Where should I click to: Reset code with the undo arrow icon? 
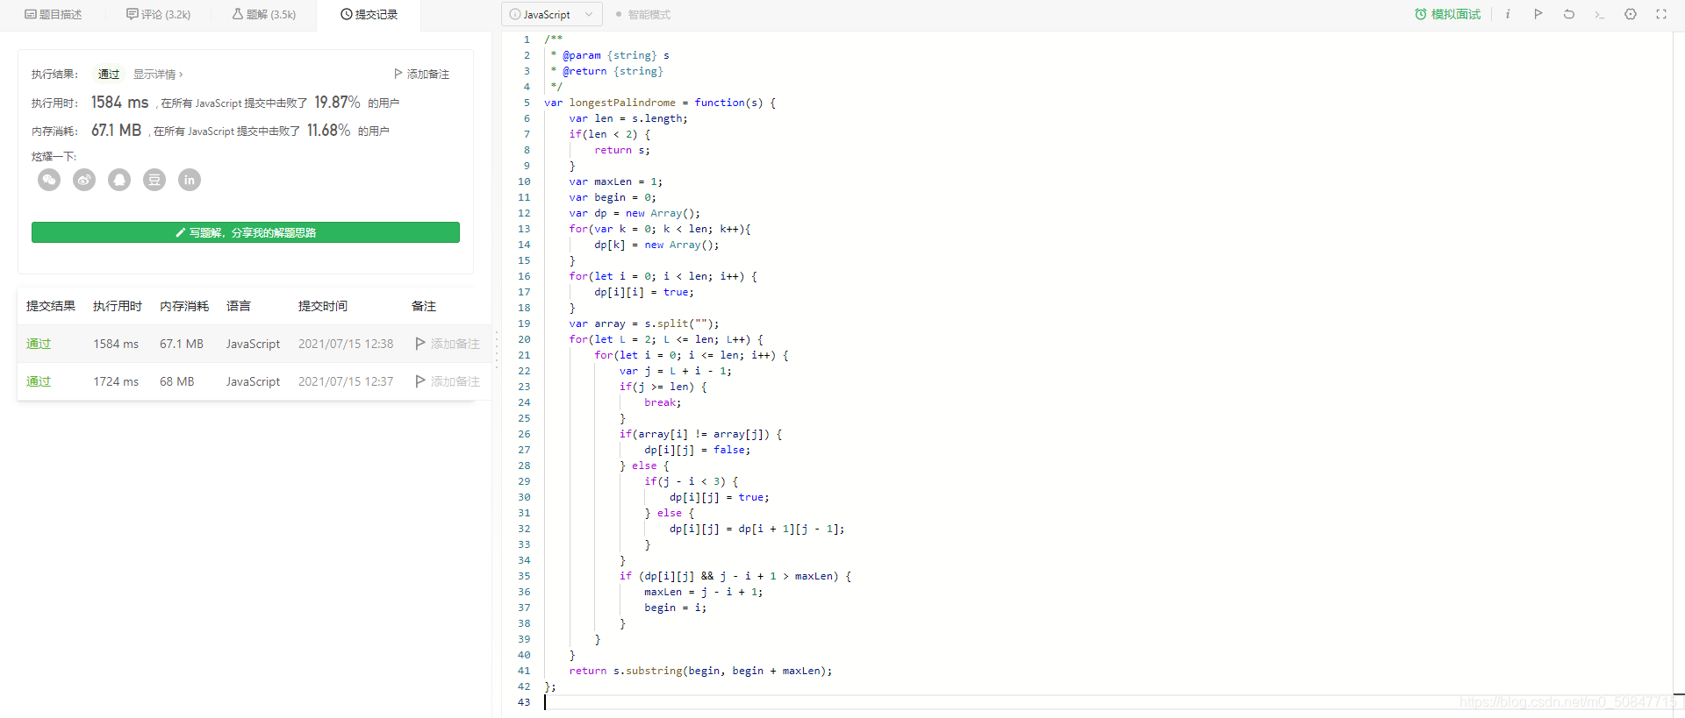click(1569, 14)
